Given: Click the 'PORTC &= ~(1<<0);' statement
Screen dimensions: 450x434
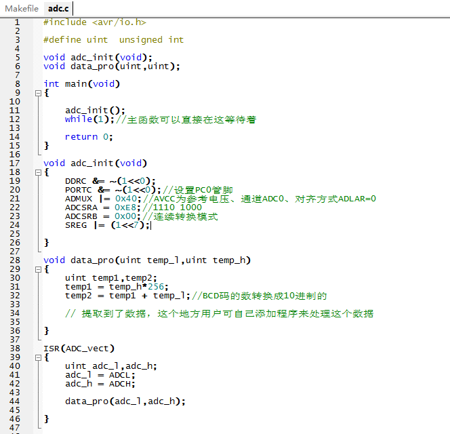Looking at the screenshot, I should click(x=113, y=190).
